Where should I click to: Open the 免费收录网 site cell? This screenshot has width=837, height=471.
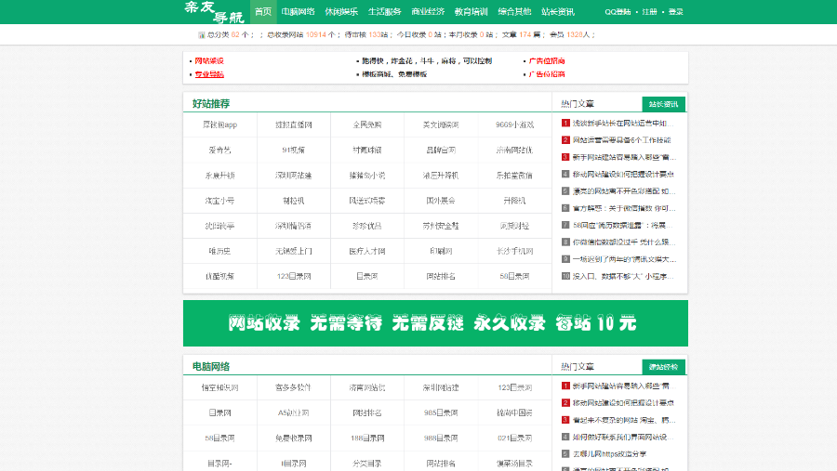pyautogui.click(x=294, y=438)
